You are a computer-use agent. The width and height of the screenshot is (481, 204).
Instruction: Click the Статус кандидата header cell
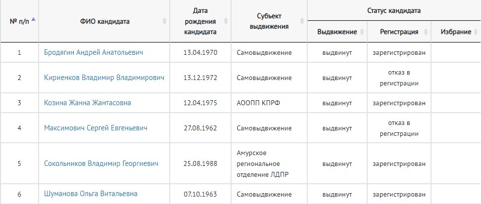pyautogui.click(x=394, y=10)
